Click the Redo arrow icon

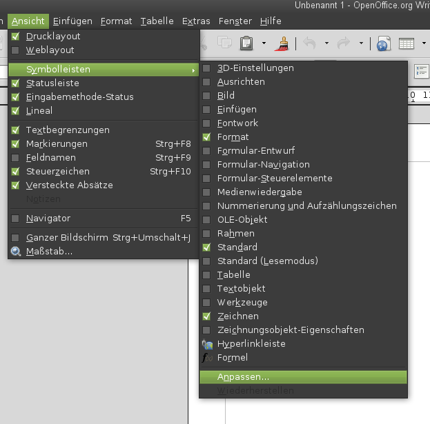344,43
